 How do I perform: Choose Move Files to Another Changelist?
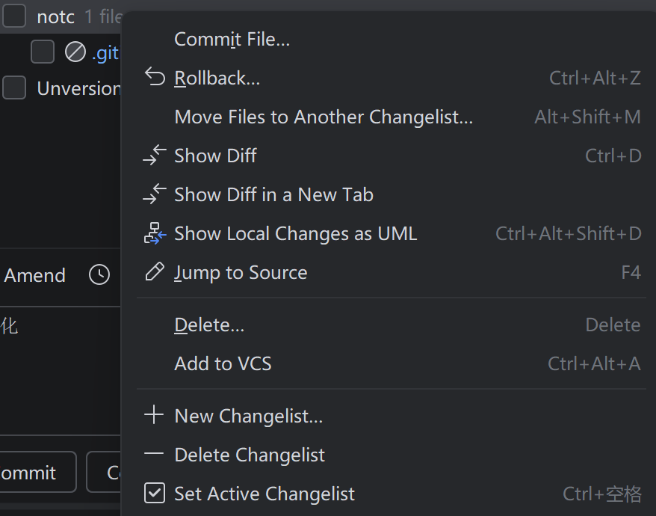click(323, 117)
